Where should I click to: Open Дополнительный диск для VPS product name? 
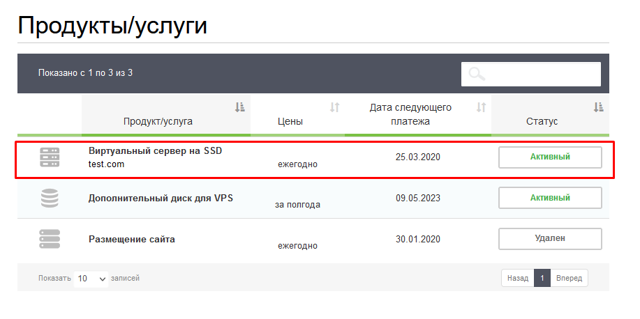(161, 198)
